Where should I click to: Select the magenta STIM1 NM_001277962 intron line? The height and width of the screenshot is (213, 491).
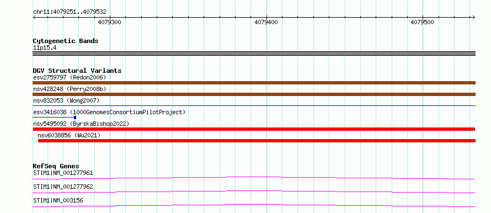(254, 191)
